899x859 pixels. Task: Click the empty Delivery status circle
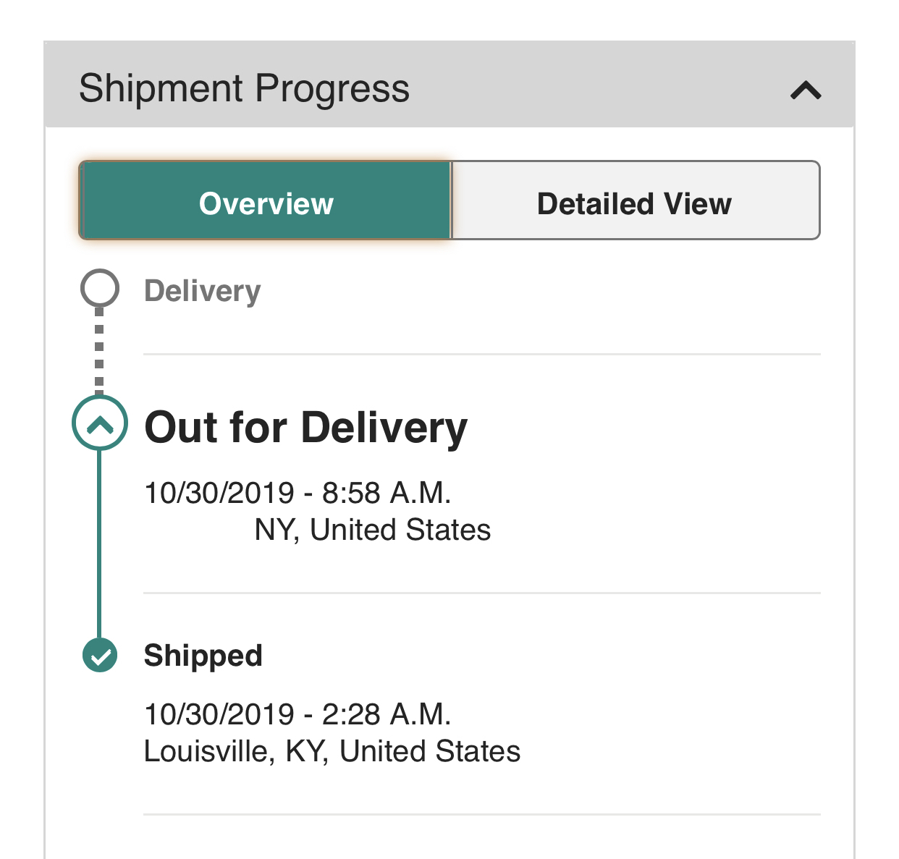100,289
